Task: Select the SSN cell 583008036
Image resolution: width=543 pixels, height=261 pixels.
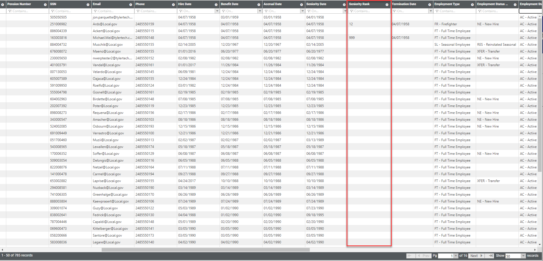Action: [58, 242]
